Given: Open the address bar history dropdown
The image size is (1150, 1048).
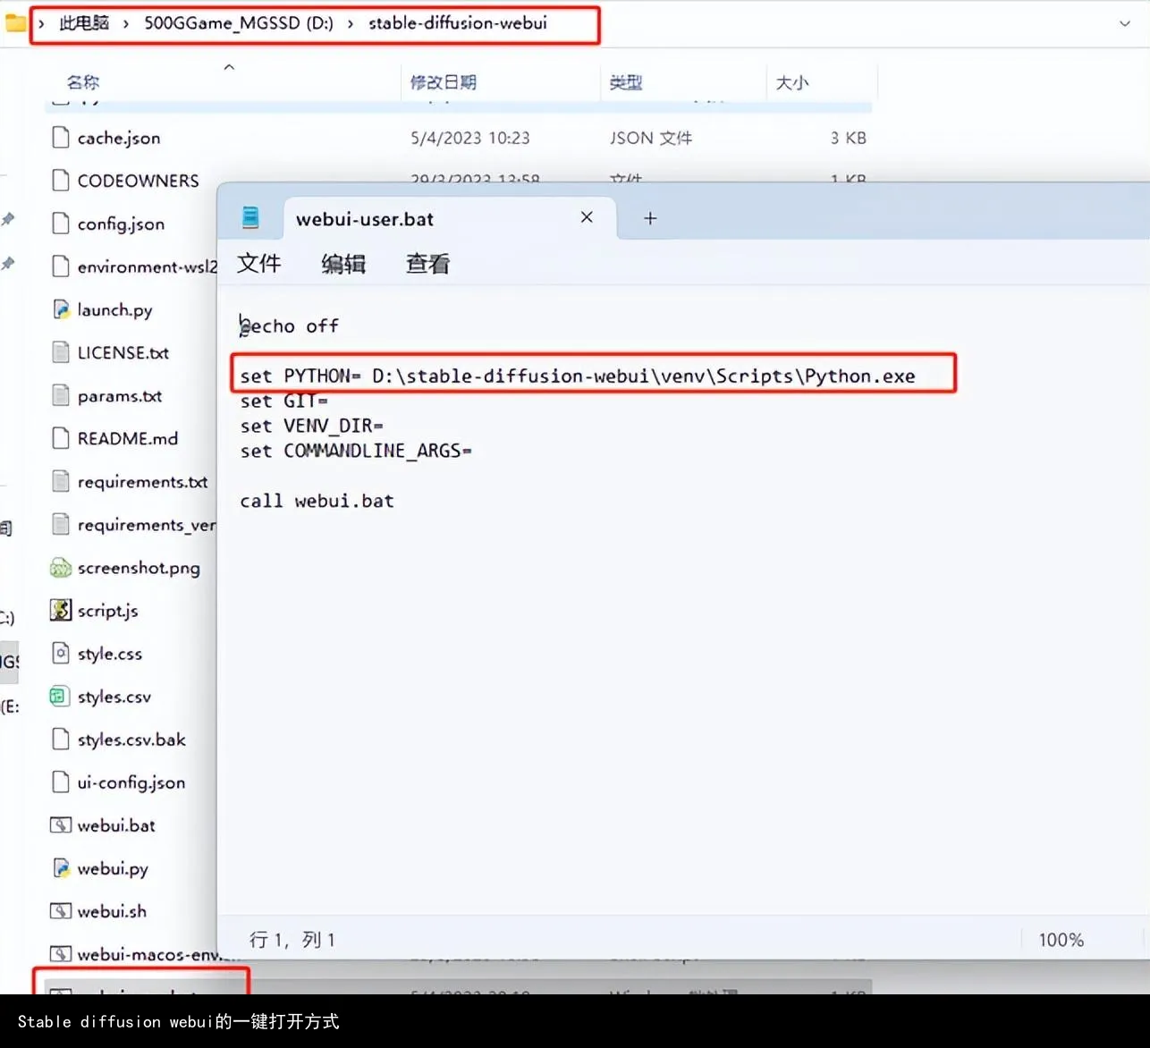Looking at the screenshot, I should [1124, 24].
